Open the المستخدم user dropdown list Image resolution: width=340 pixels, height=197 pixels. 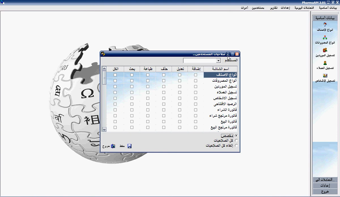[218, 61]
